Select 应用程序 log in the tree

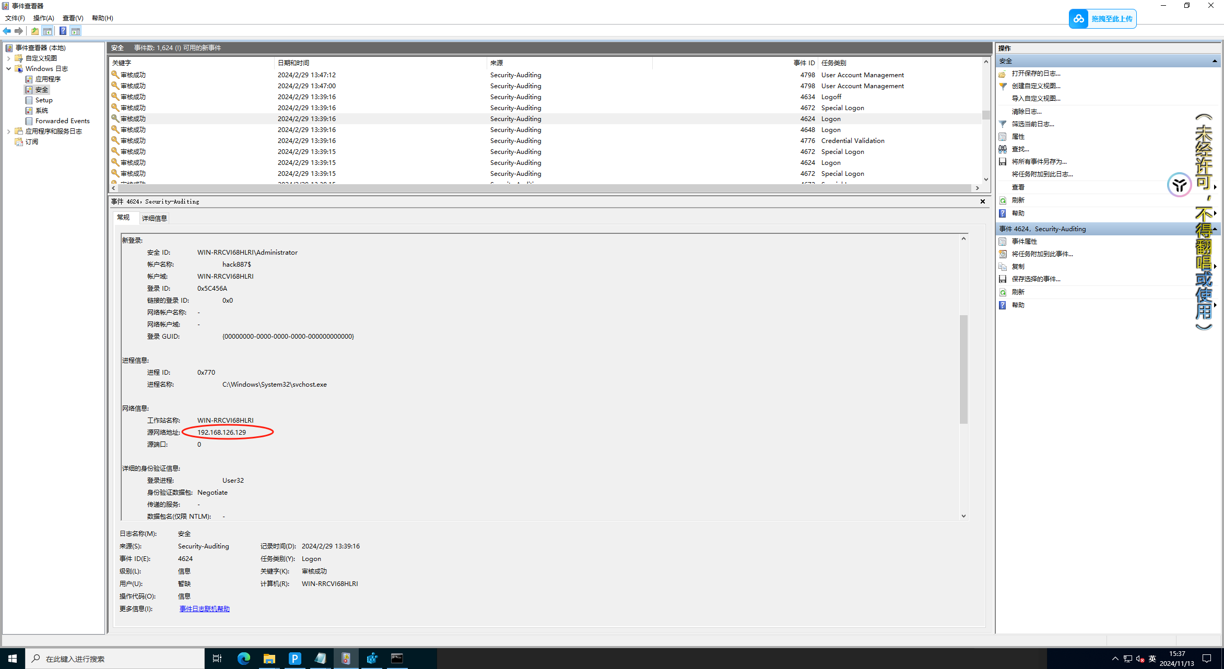48,79
